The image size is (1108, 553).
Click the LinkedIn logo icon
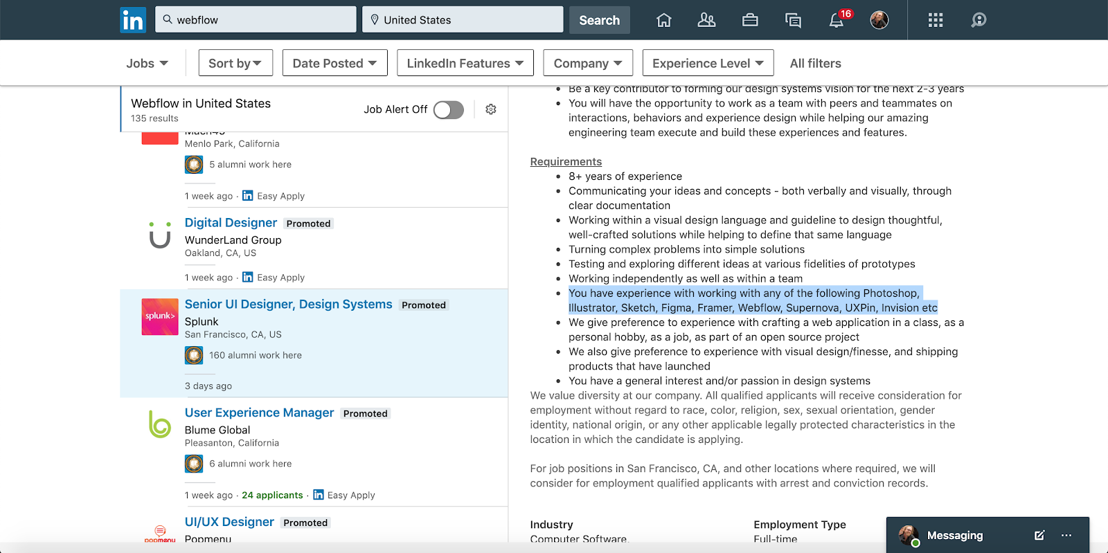(132, 20)
